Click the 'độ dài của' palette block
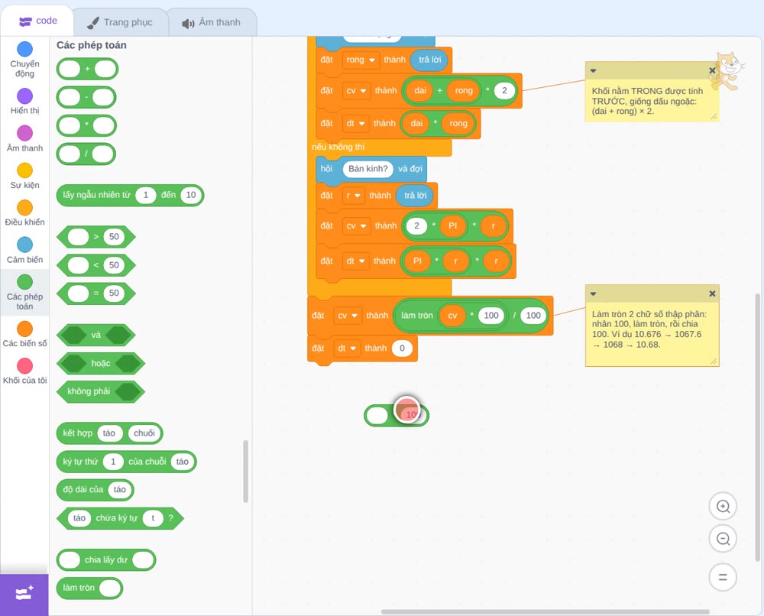The height and width of the screenshot is (616, 764). (95, 490)
